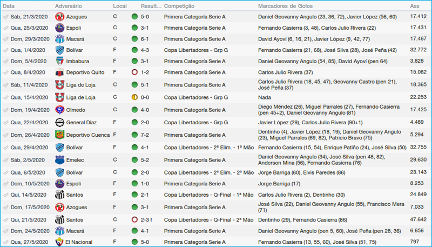
Task: Click the Emelec club crest icon
Action: [59, 159]
